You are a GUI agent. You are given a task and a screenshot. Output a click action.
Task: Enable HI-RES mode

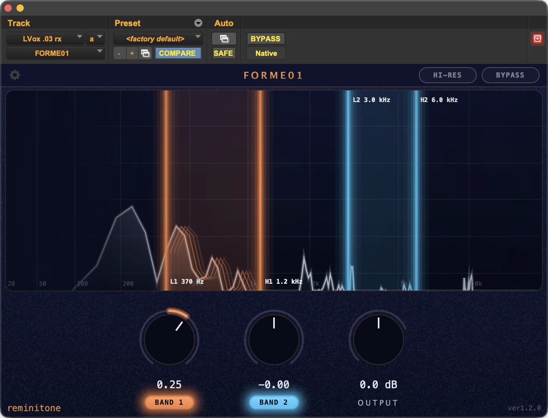click(x=447, y=75)
